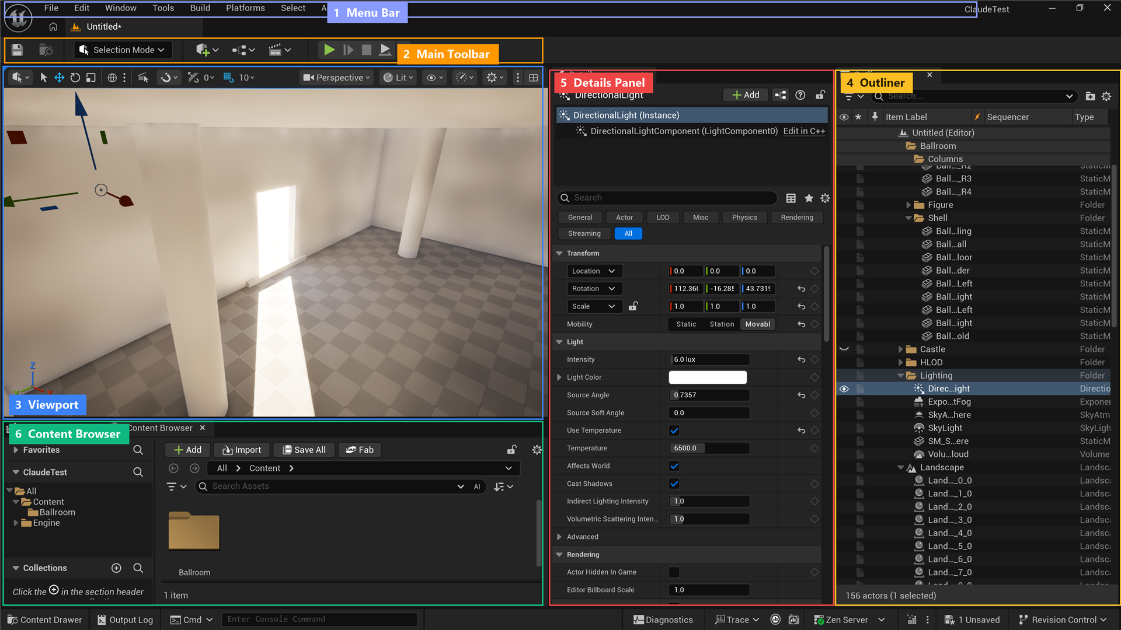This screenshot has width=1121, height=630.
Task: Open the Content Drawer
Action: pos(45,619)
